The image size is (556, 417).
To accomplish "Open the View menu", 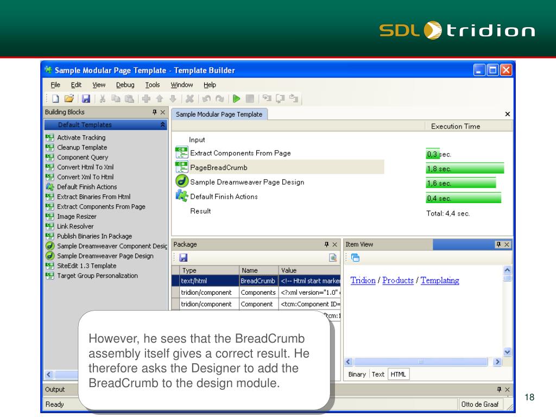I will (99, 85).
